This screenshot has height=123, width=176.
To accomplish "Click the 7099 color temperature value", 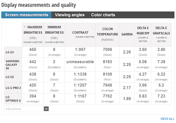I will 107,49.
